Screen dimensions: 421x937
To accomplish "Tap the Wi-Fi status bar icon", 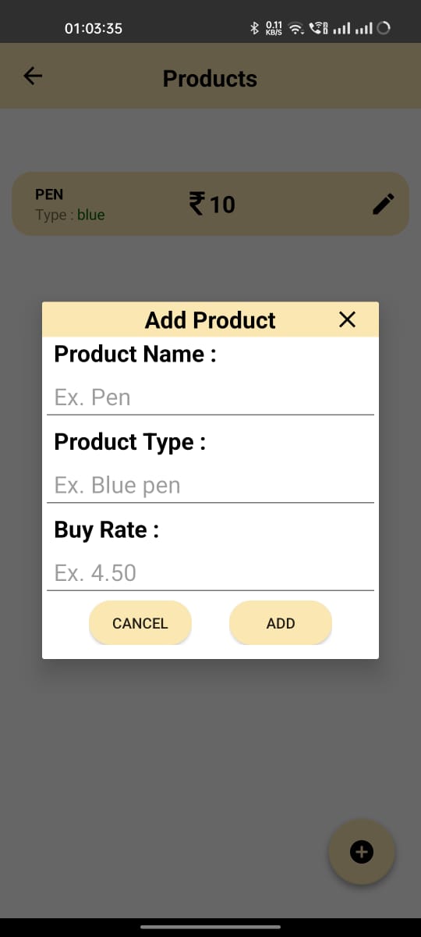I will 295,29.
